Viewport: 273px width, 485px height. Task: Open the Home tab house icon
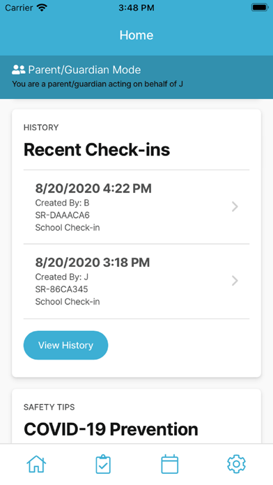(36, 464)
